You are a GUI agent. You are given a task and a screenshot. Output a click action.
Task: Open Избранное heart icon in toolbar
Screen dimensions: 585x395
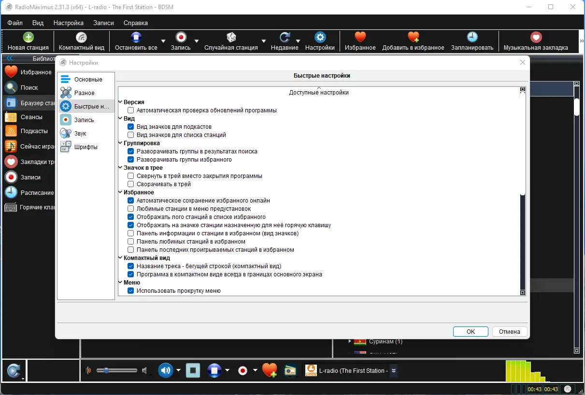tap(360, 38)
